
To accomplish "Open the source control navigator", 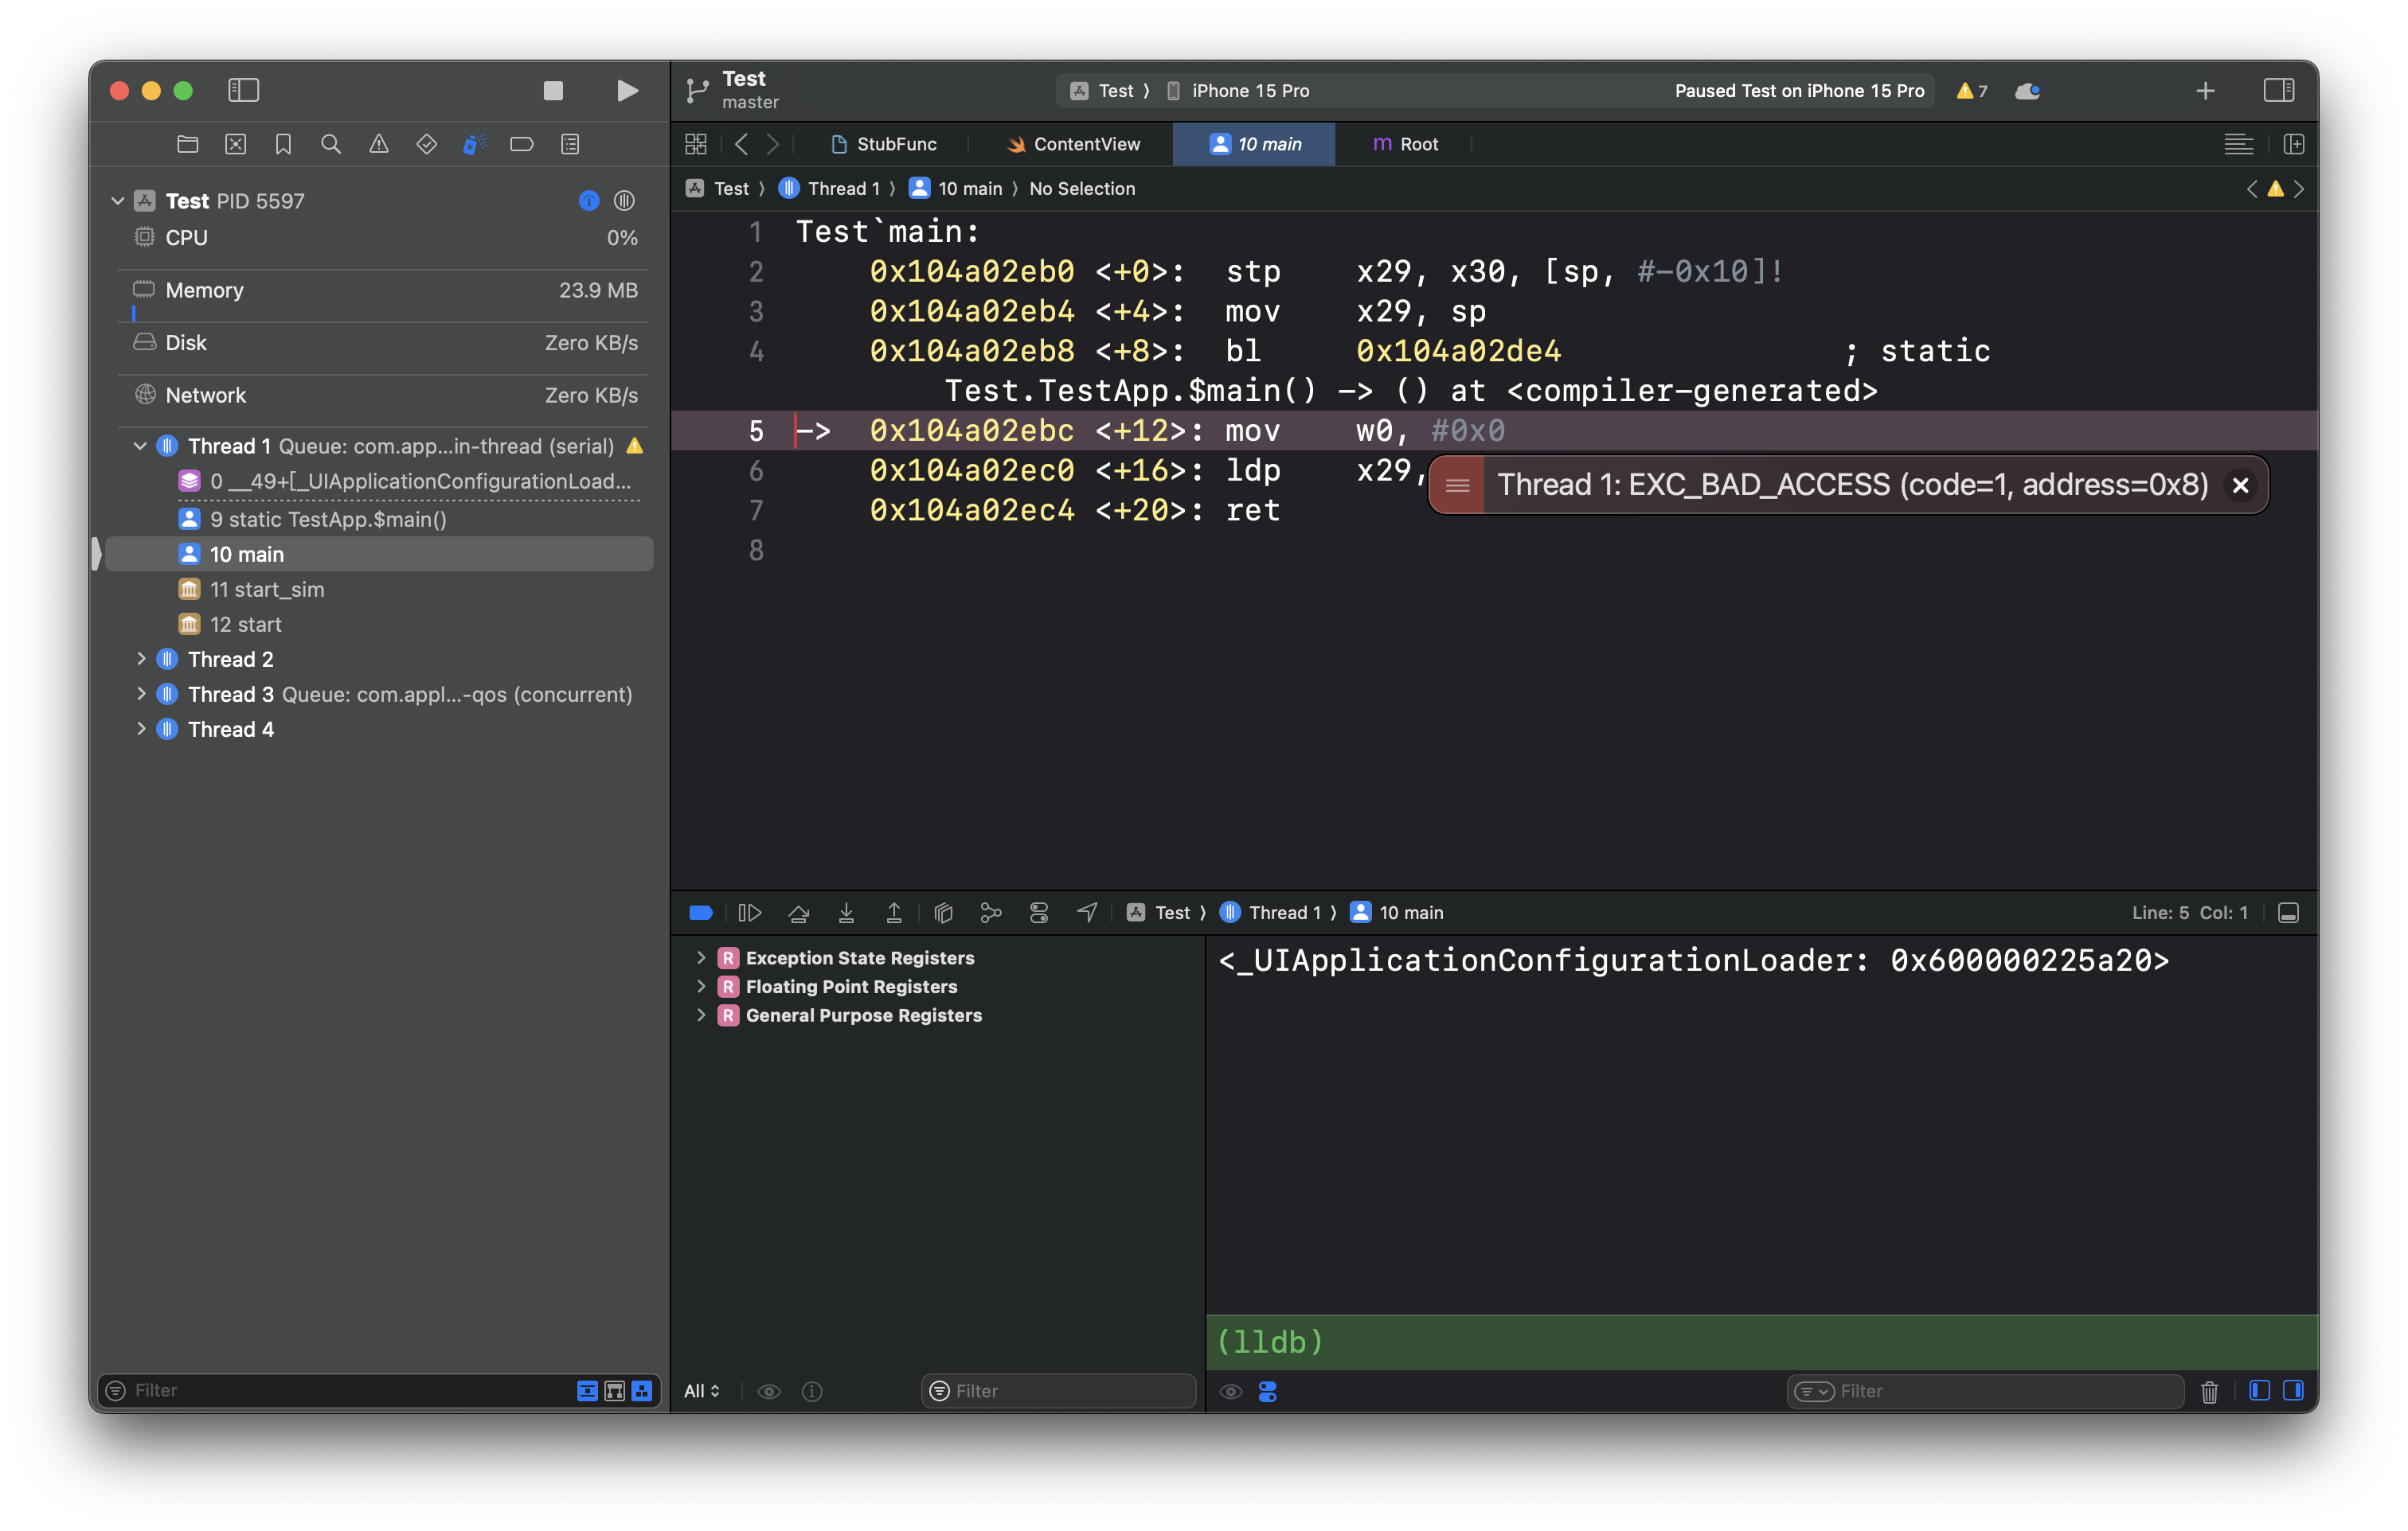I will click(235, 144).
